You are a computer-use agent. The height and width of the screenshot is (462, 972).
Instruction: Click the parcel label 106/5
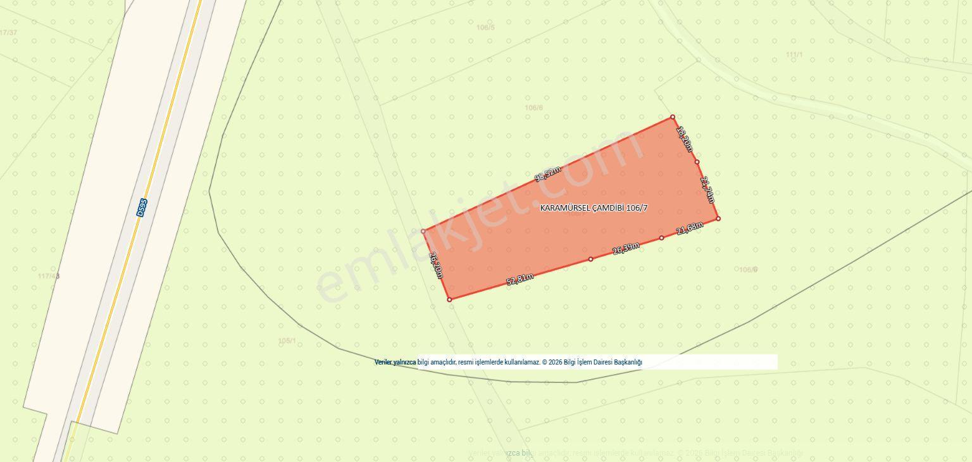485,27
